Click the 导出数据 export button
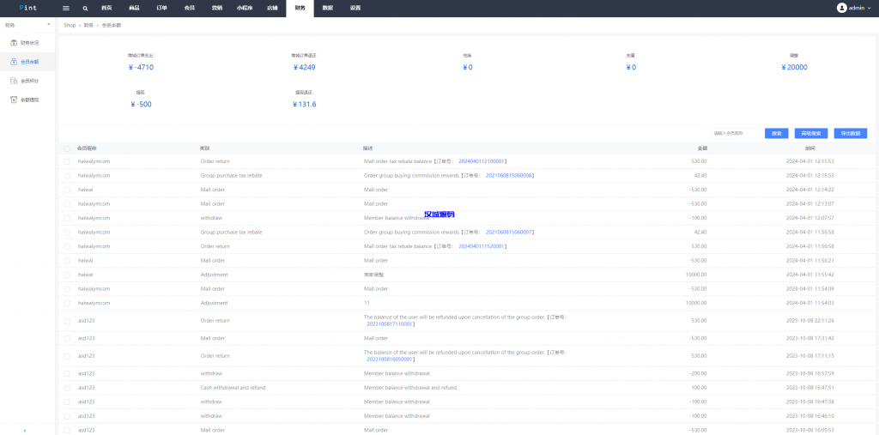Image resolution: width=879 pixels, height=435 pixels. pyautogui.click(x=850, y=133)
